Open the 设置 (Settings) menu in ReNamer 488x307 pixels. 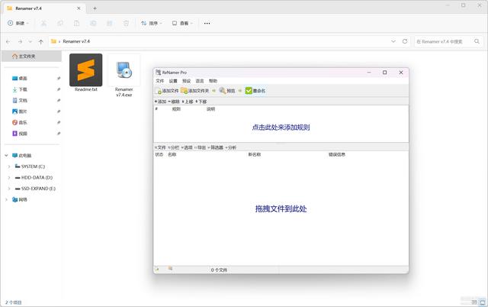coord(173,81)
